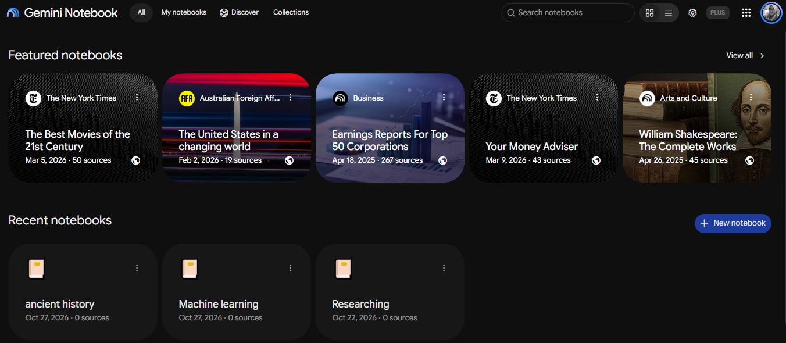Click Oct 22, 2026 · 0 sources text
Screen dimensions: 786x343
coord(375,318)
